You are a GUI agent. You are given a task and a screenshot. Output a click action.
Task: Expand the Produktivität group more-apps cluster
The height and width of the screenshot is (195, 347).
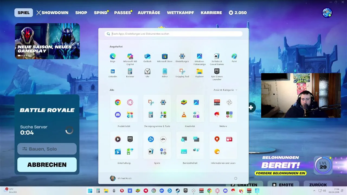[130, 115]
